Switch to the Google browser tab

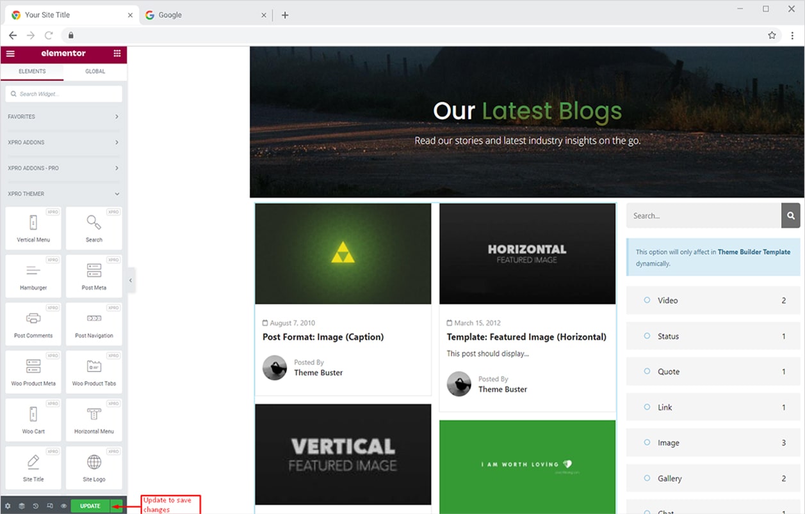point(206,15)
